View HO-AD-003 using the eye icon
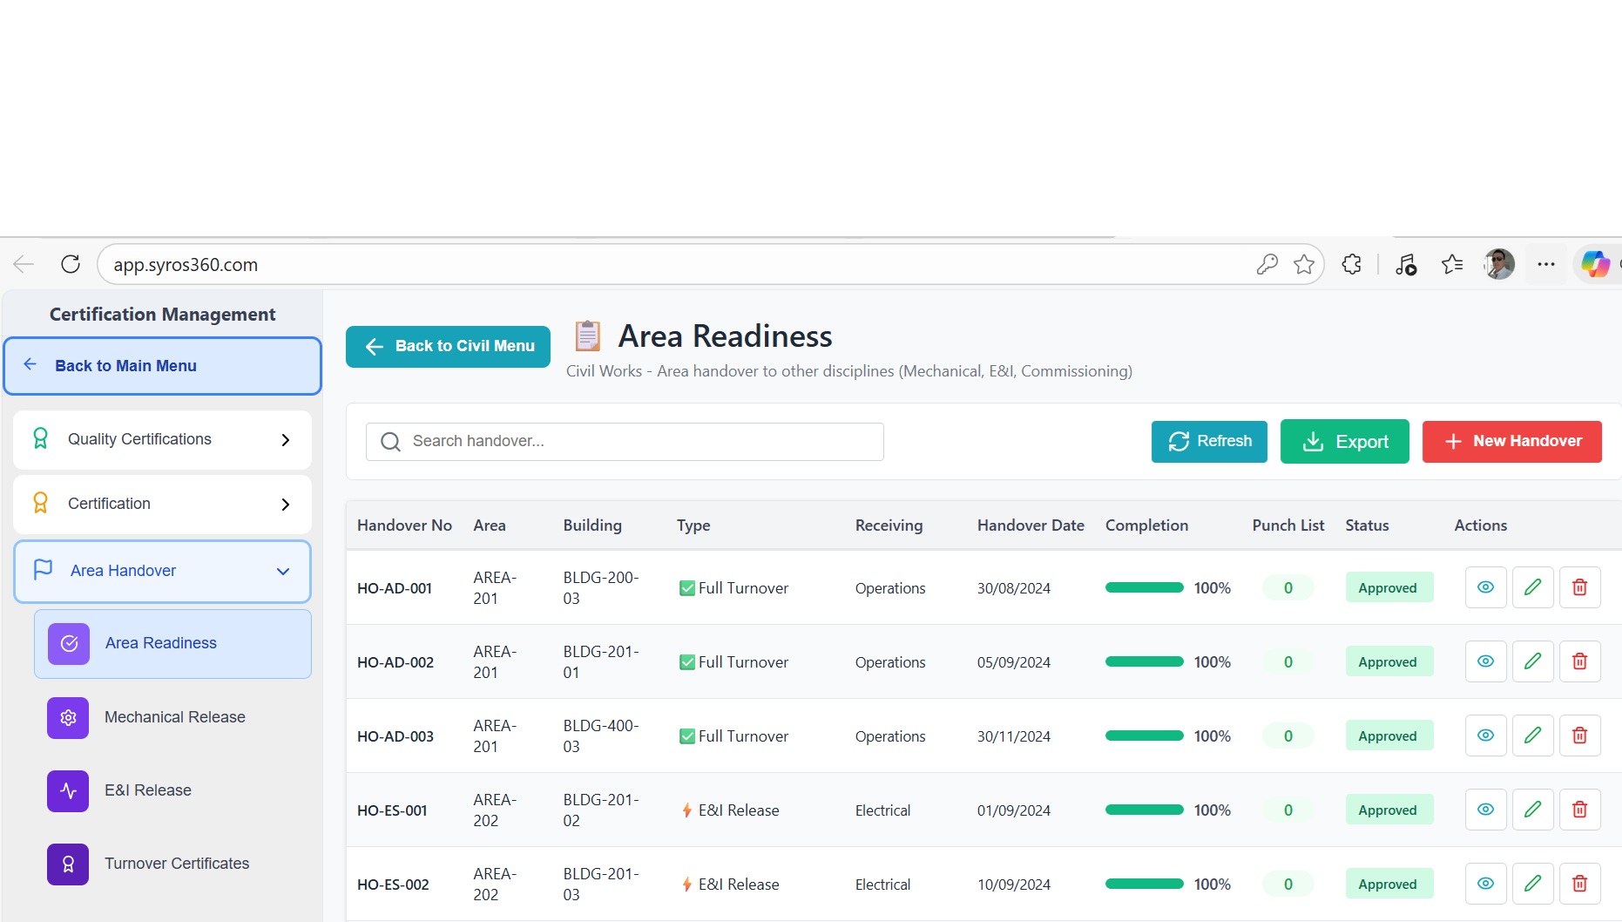The image size is (1622, 922). point(1485,736)
